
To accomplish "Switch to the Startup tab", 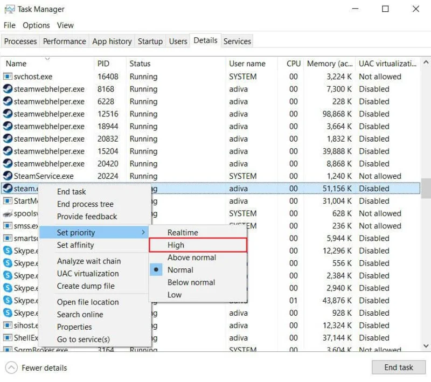I will tap(150, 41).
